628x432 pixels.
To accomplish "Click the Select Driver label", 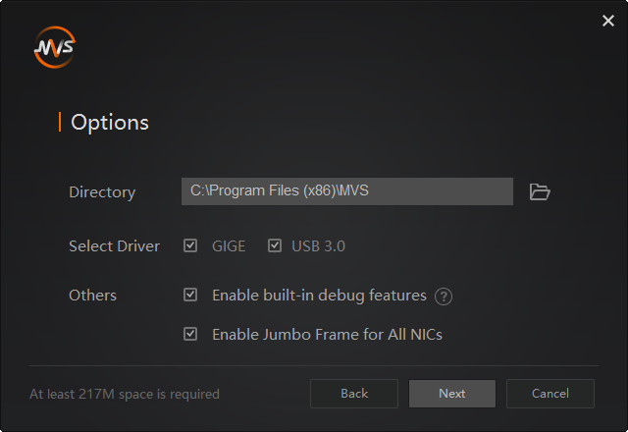I will click(114, 246).
